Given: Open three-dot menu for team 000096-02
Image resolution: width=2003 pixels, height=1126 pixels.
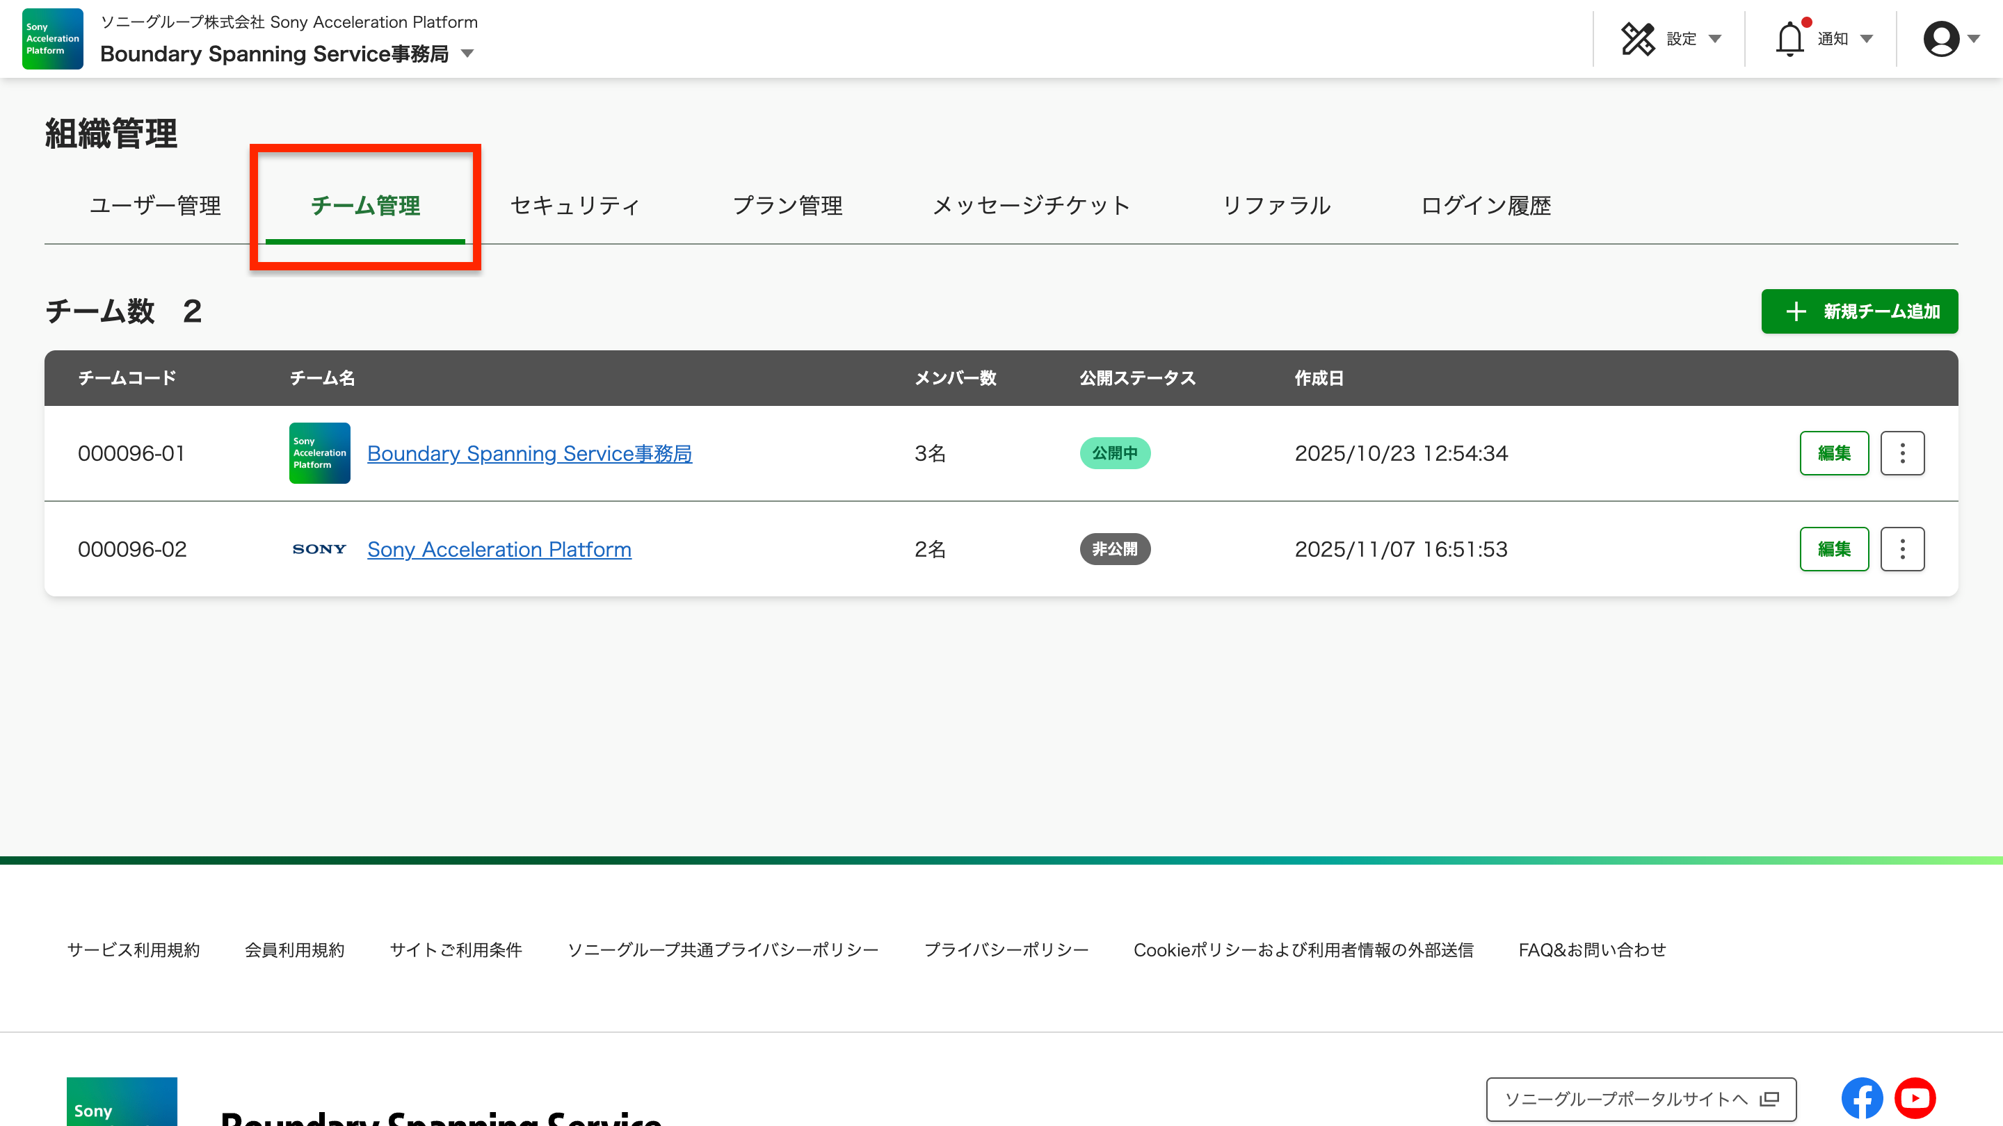Looking at the screenshot, I should click(1902, 549).
